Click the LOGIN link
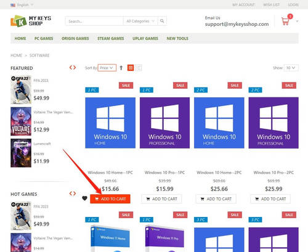Screen dimensions: 308x252 (x=293, y=5)
